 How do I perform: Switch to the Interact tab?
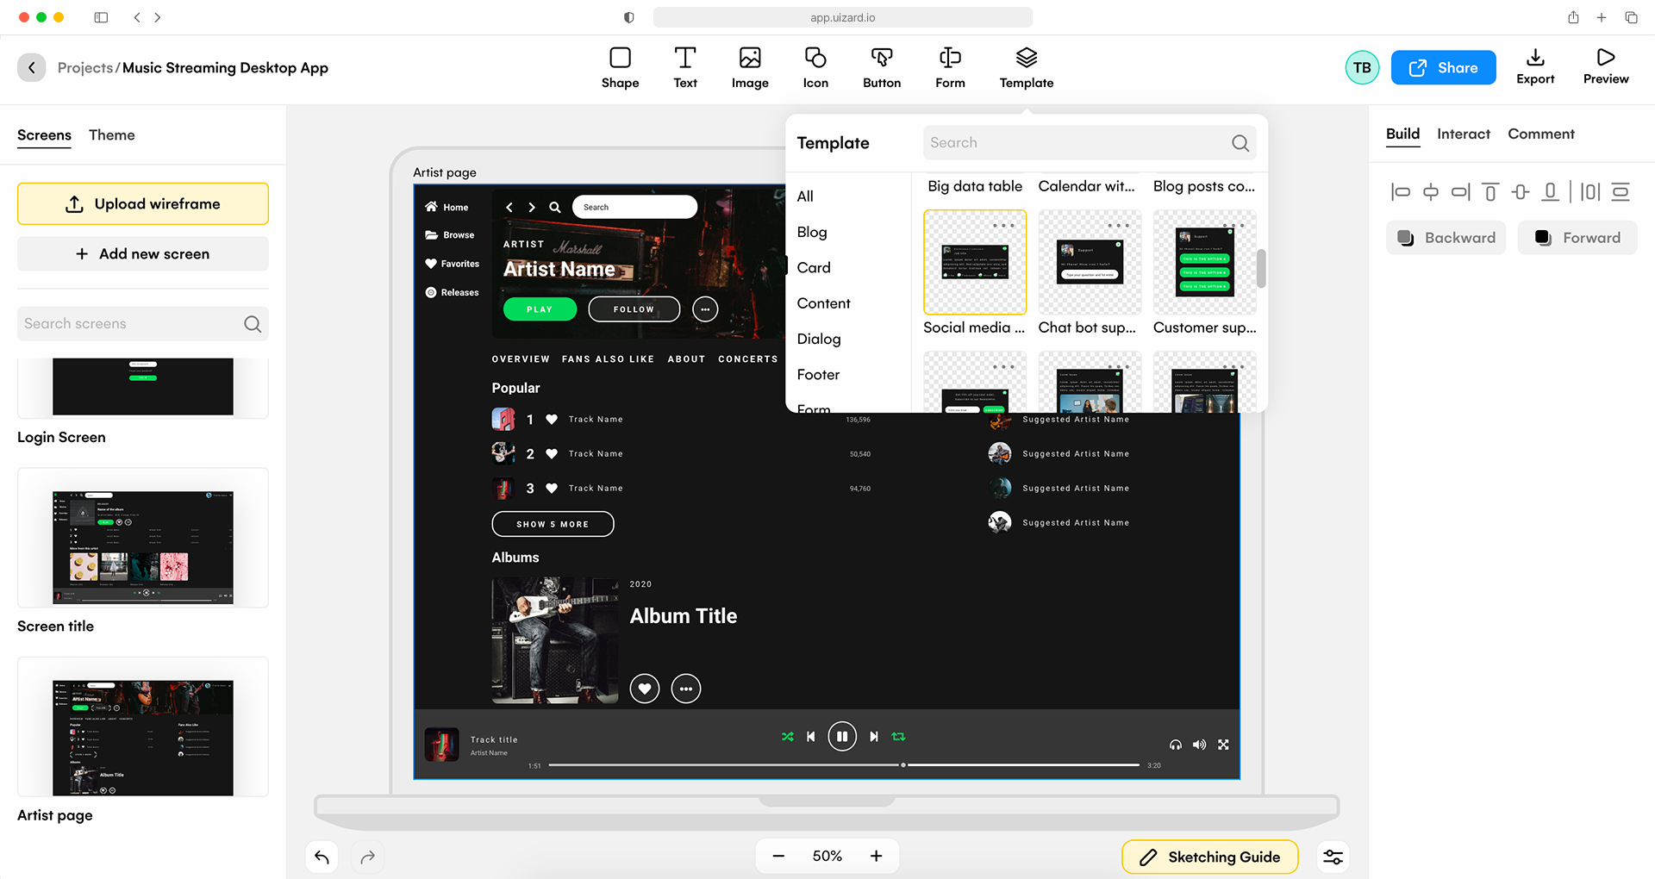pyautogui.click(x=1463, y=134)
